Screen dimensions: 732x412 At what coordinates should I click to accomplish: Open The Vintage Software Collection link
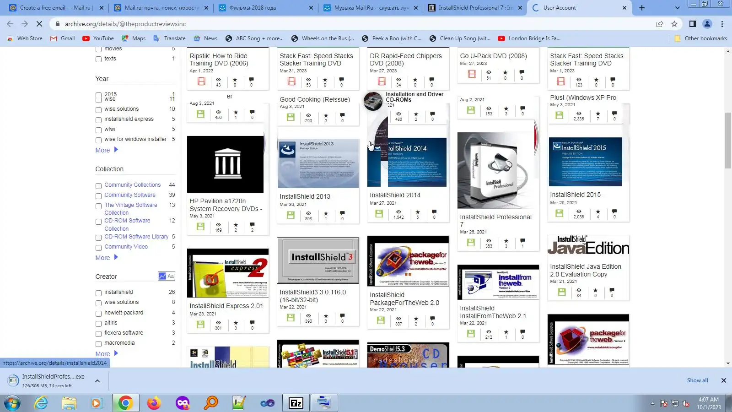pyautogui.click(x=131, y=209)
